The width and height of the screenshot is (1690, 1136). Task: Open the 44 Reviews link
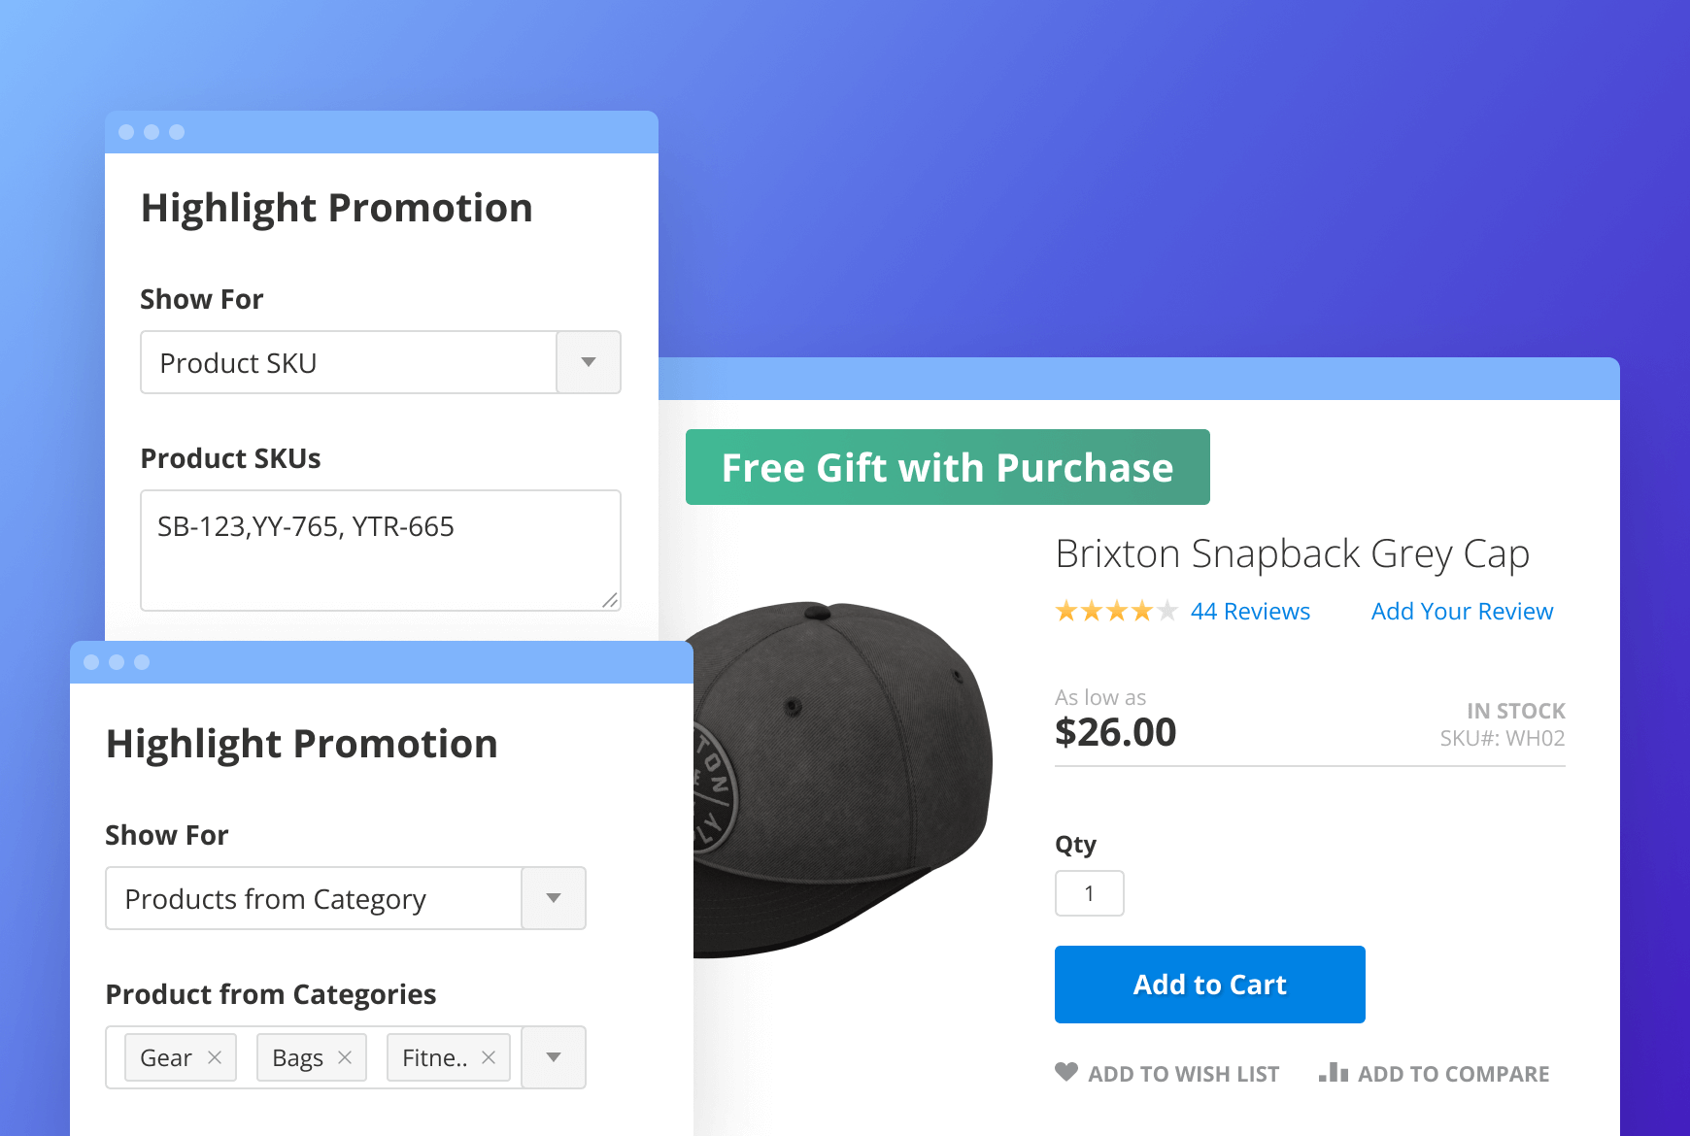pyautogui.click(x=1250, y=611)
